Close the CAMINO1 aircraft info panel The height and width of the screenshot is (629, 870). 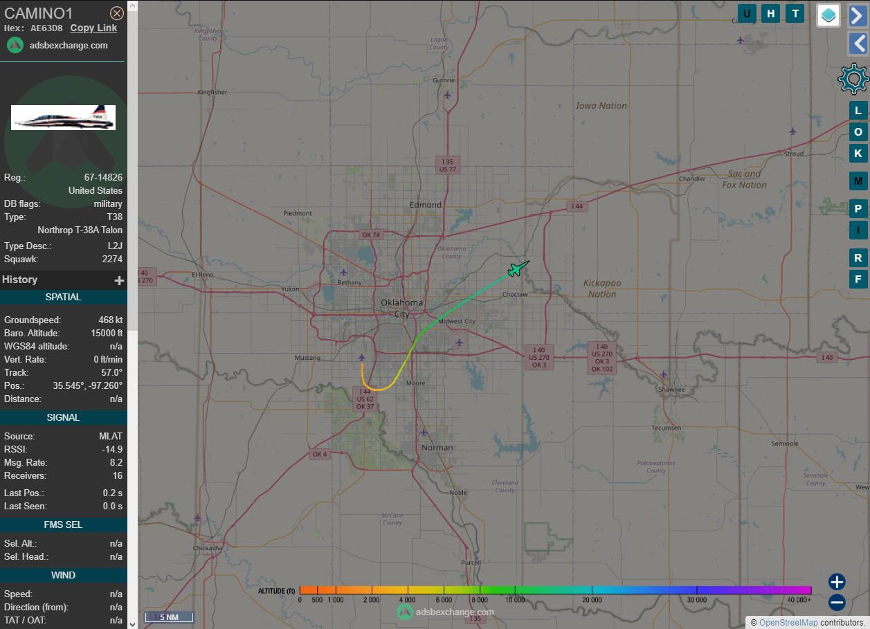(x=117, y=13)
